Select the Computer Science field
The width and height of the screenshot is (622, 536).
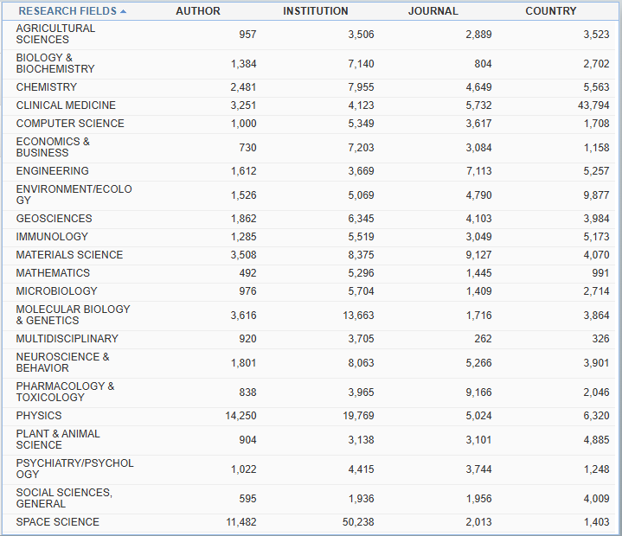coord(70,124)
